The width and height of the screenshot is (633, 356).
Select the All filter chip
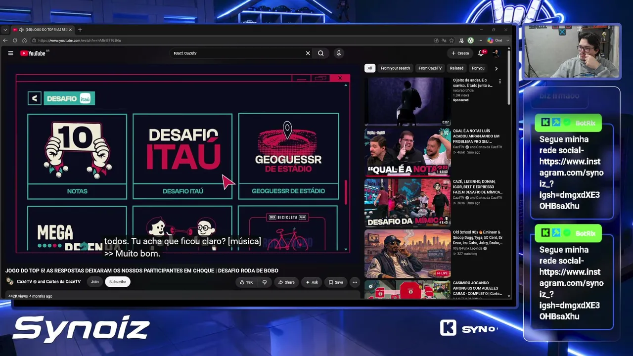[369, 68]
